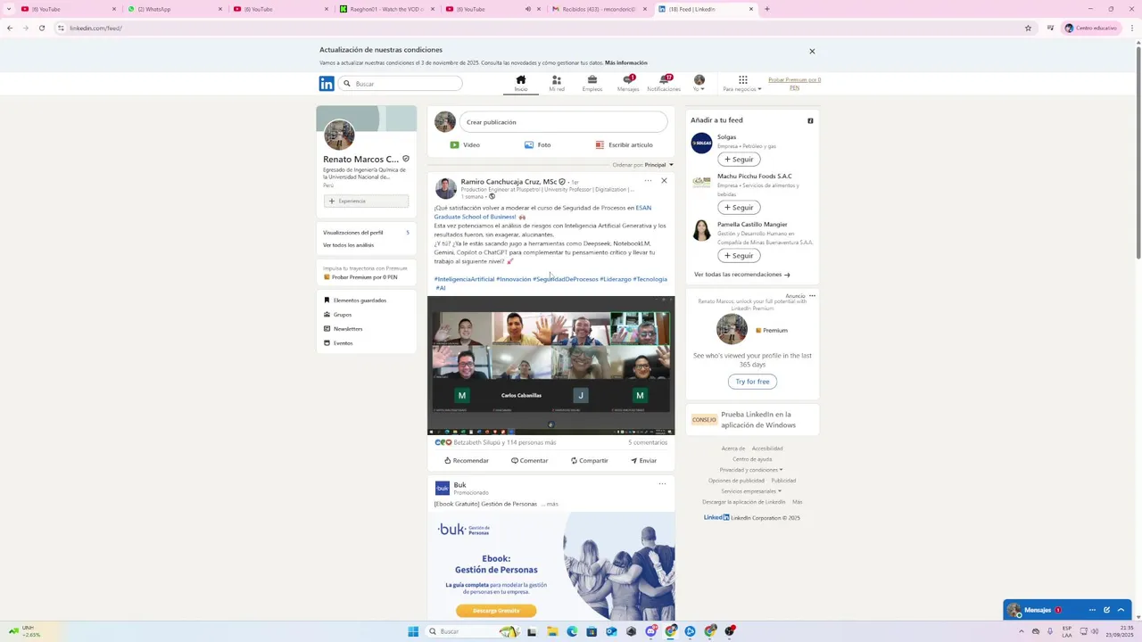Bookmark this page with star icon
Viewport: 1142px width, 642px height.
pos(1028,28)
